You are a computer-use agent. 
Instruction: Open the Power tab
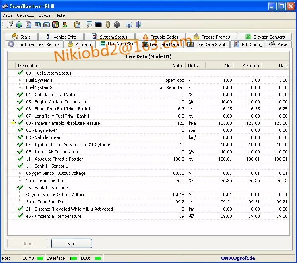[279, 44]
